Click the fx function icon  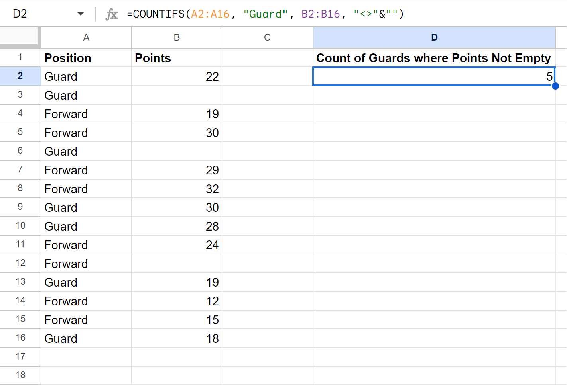coord(112,14)
